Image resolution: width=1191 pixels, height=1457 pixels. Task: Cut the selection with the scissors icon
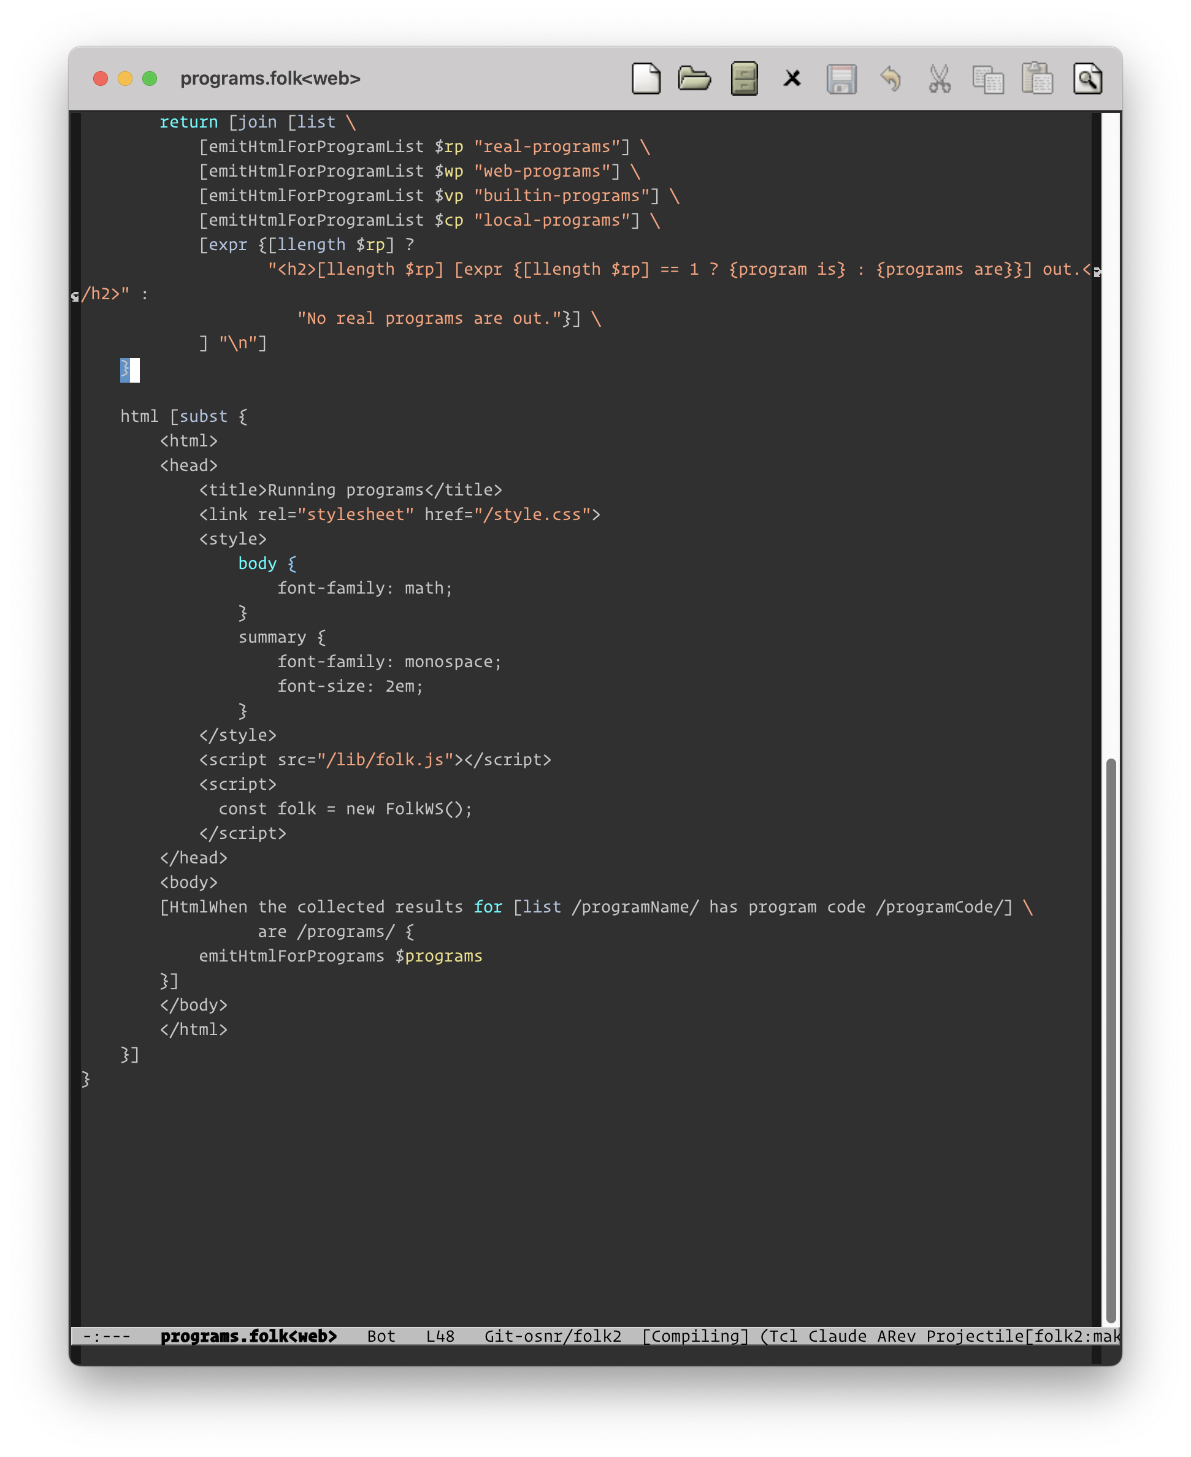939,78
